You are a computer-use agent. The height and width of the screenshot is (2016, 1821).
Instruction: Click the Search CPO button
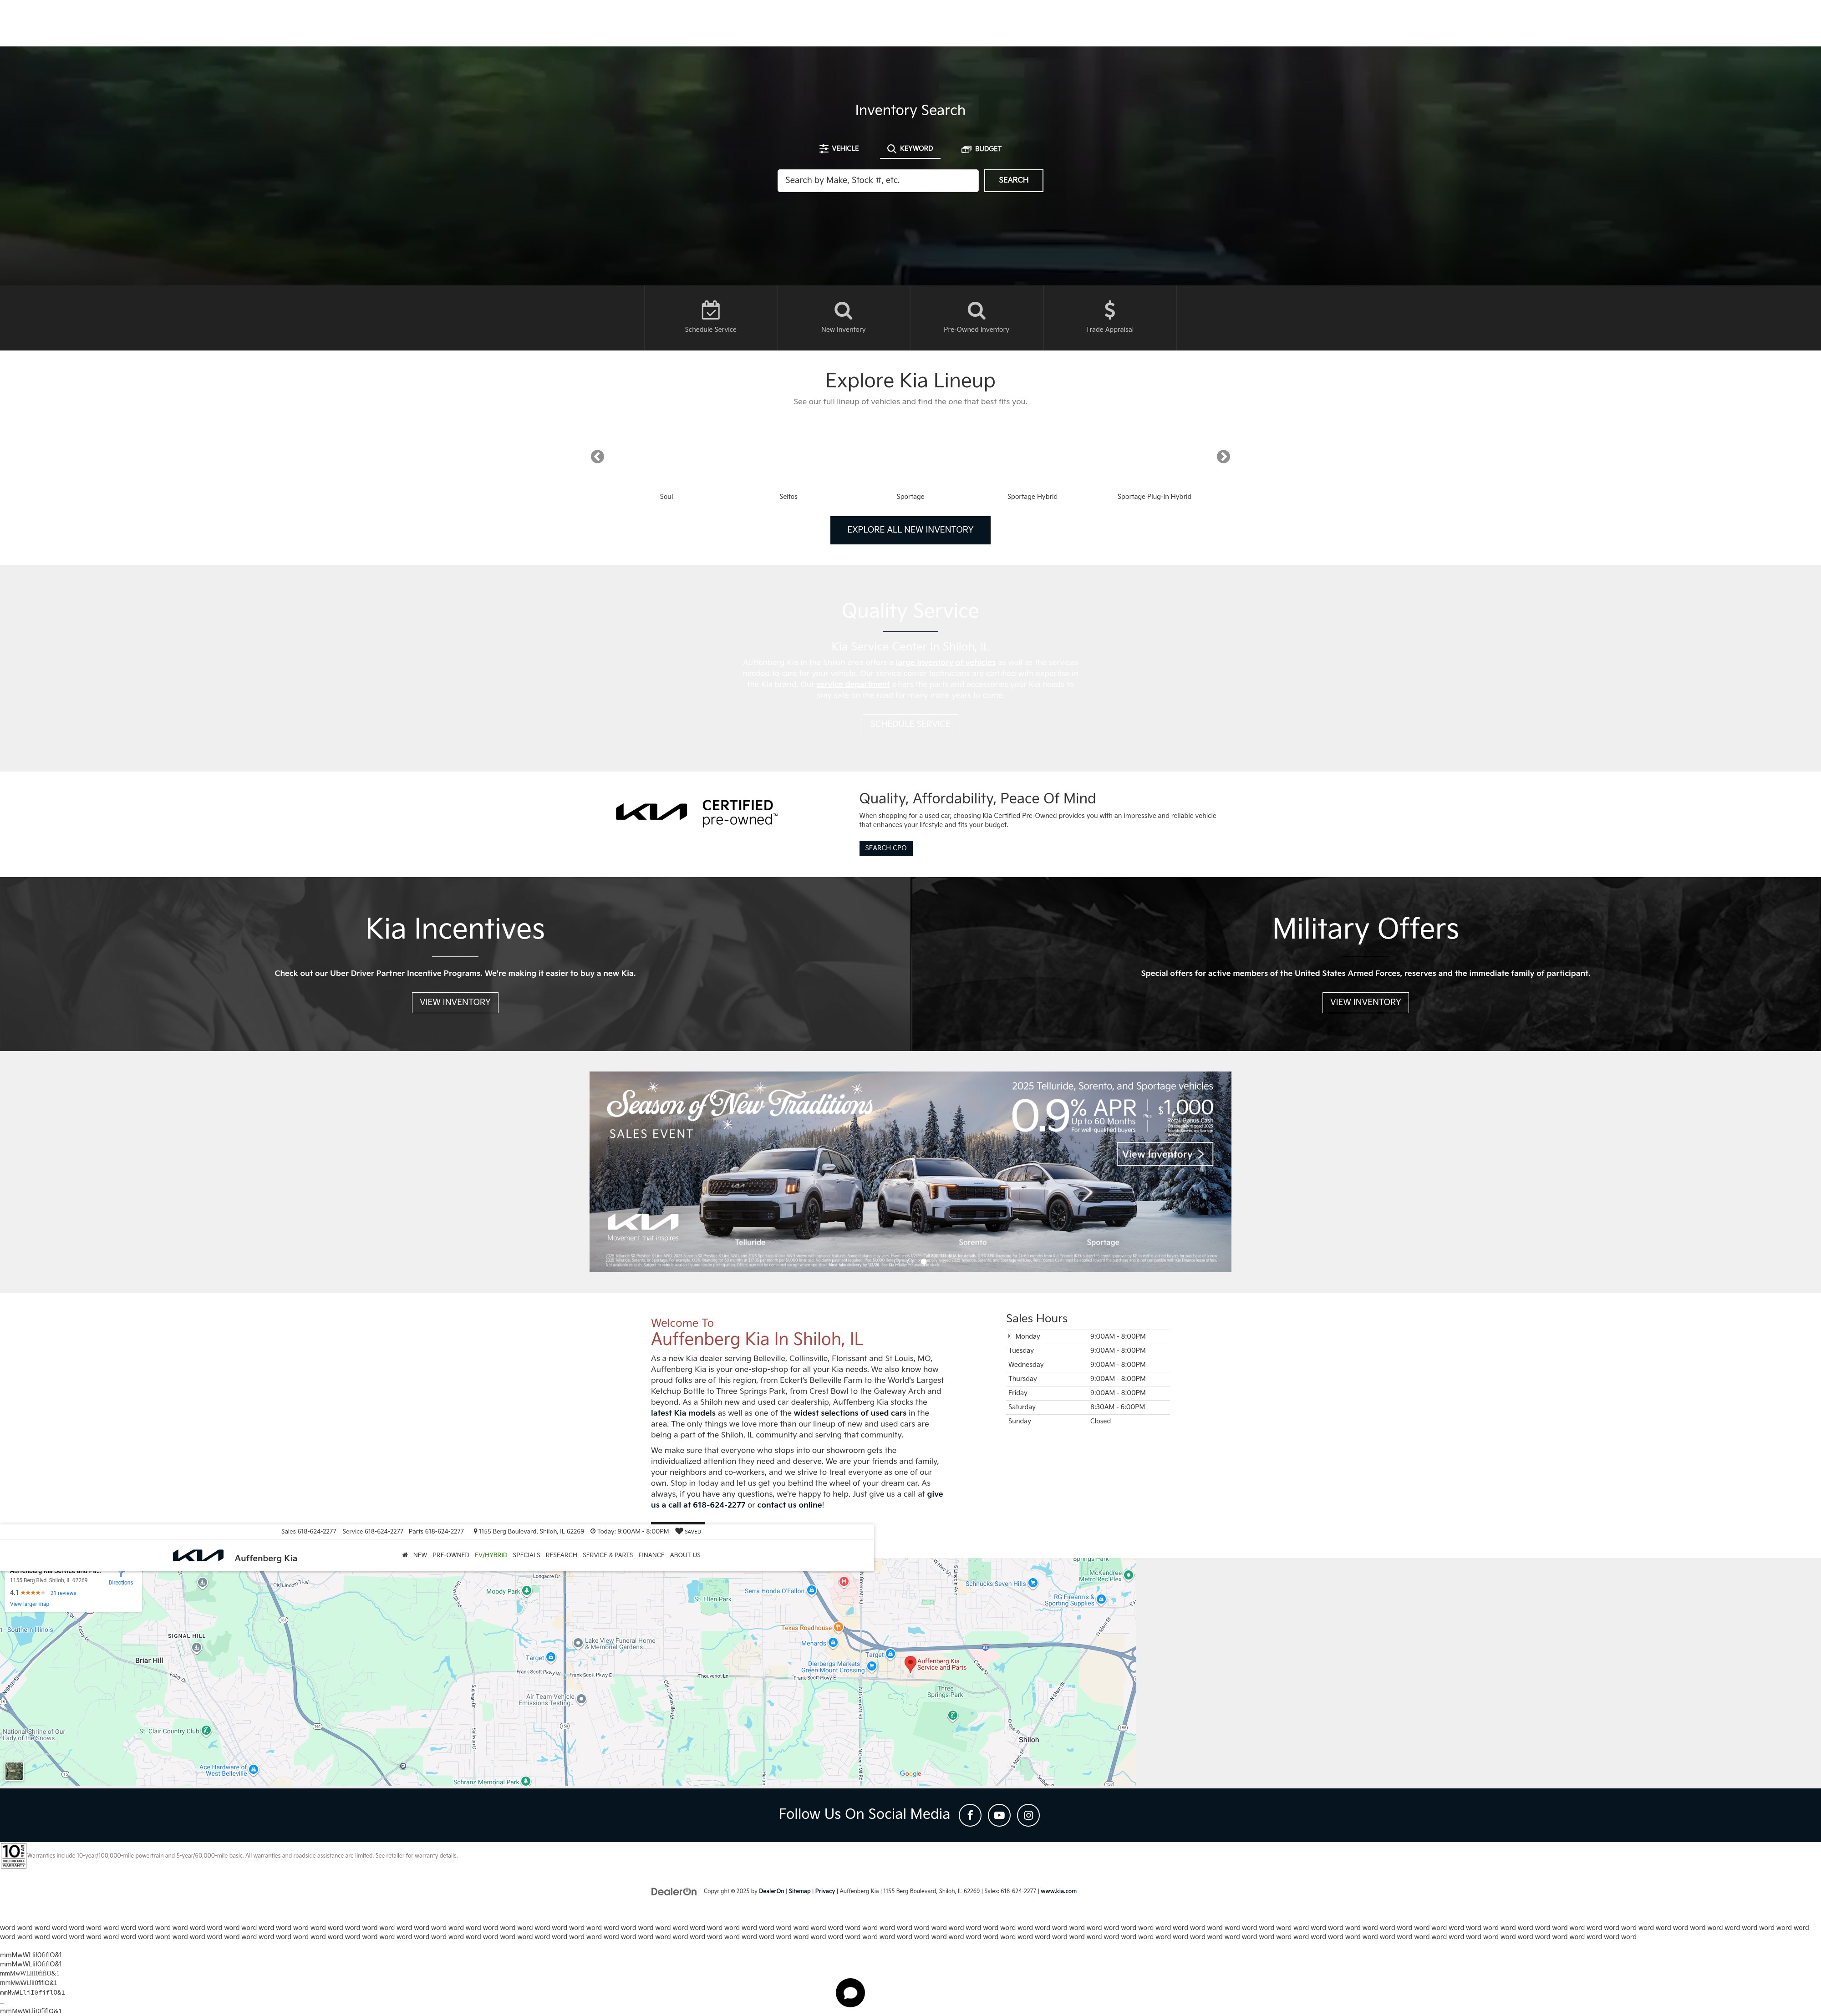coord(886,848)
